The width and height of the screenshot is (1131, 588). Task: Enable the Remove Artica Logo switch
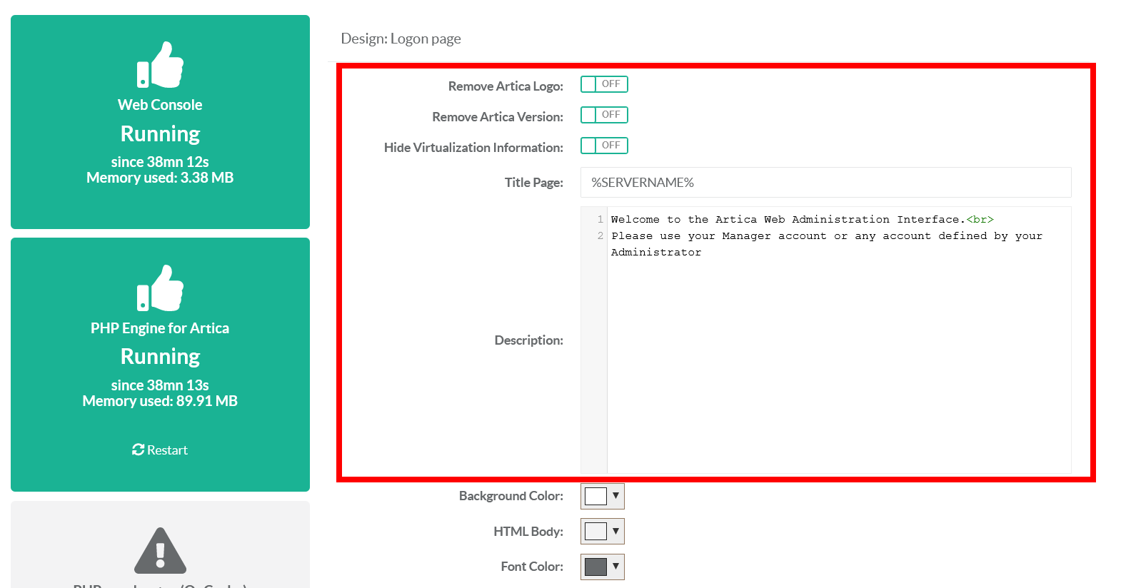603,84
